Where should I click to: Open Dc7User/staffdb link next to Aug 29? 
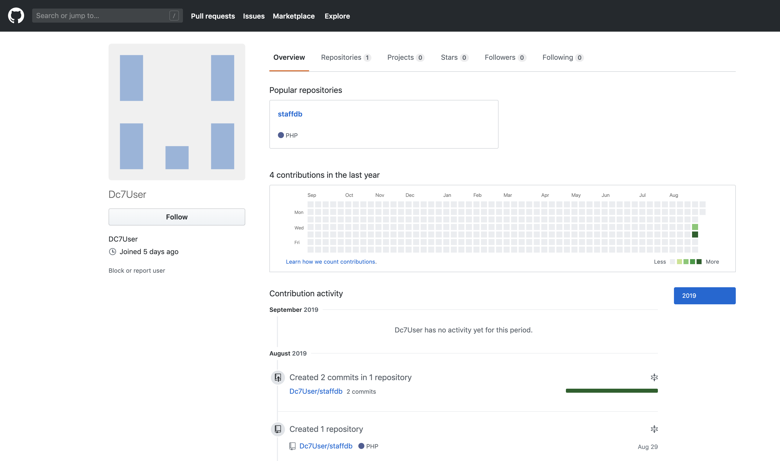(326, 446)
